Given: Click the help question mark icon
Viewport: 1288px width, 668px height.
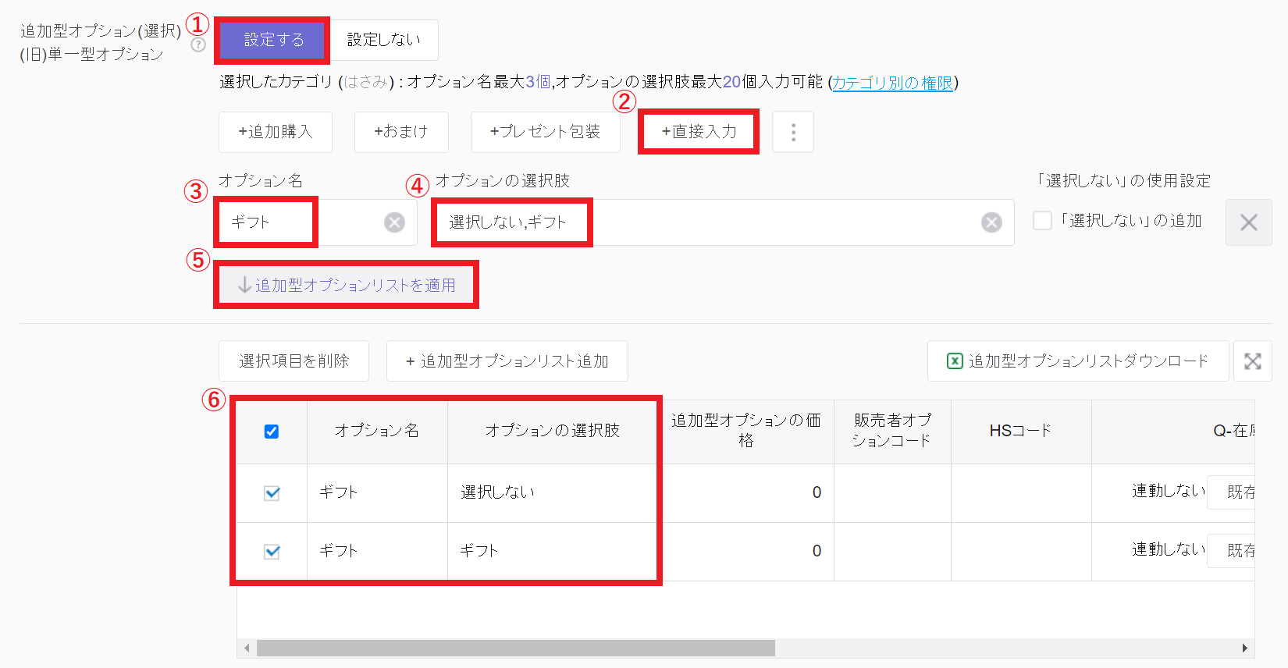Looking at the screenshot, I should [198, 45].
